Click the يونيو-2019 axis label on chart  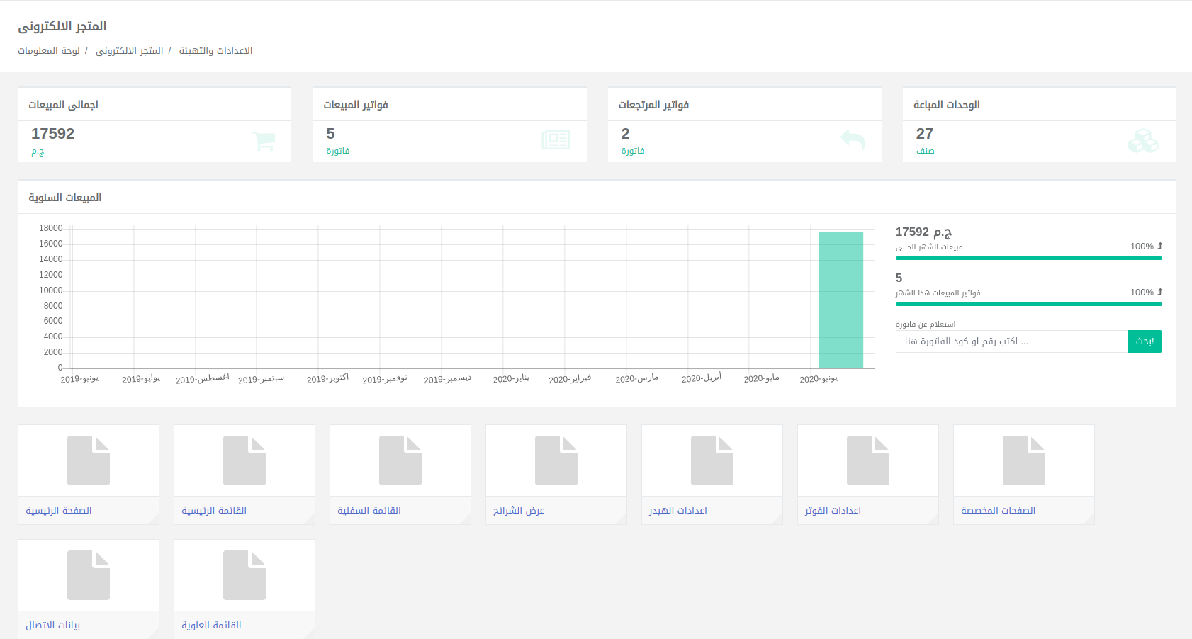pos(79,379)
